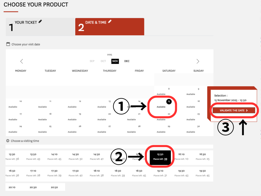261x196 pixels.
Task: Select Monday 10 as the visit date
Action: [20, 104]
